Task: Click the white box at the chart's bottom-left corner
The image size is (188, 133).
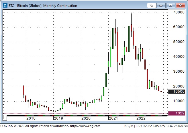Action: click(x=5, y=118)
